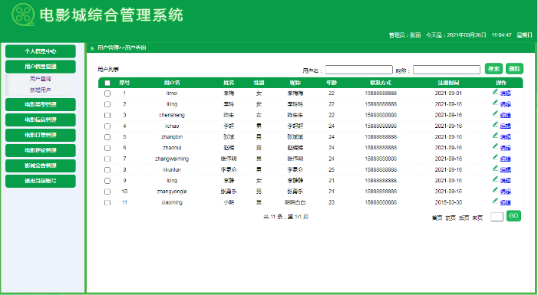
Task: Click the age cell '25'
Action: click(332, 170)
